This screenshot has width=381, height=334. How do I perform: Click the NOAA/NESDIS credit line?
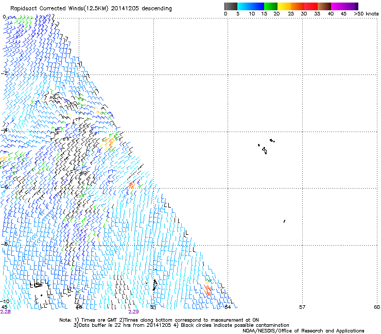303,331
